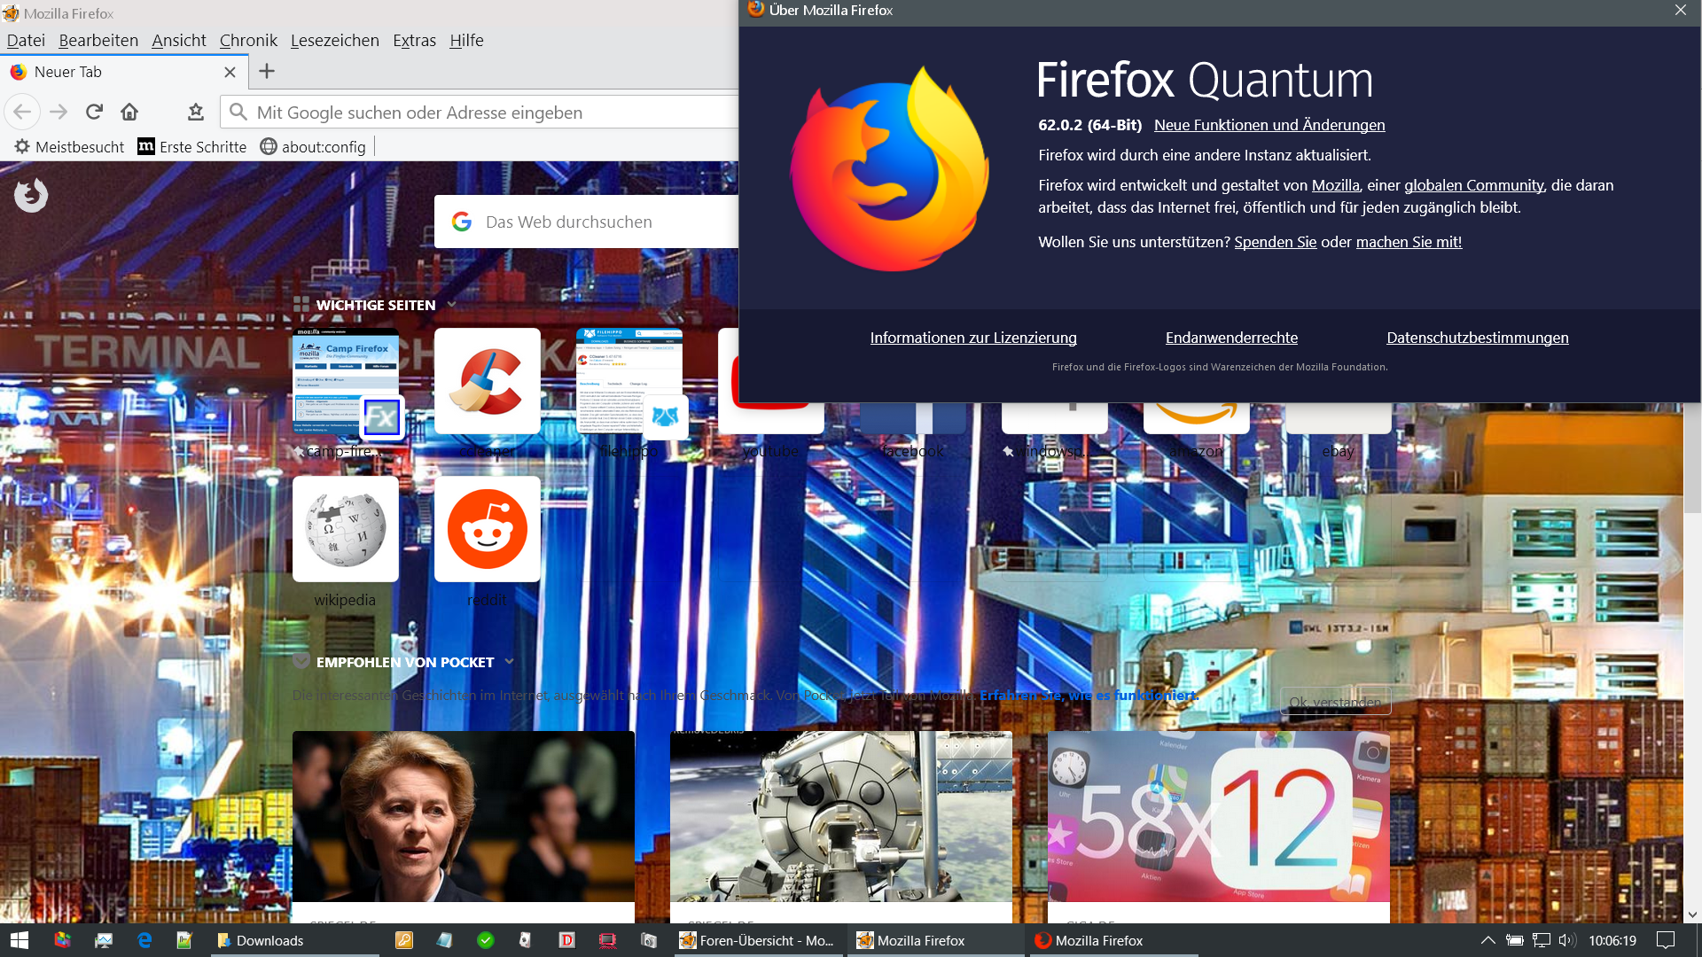Open the Bearbeiten menu
1702x957 pixels.
coord(98,40)
